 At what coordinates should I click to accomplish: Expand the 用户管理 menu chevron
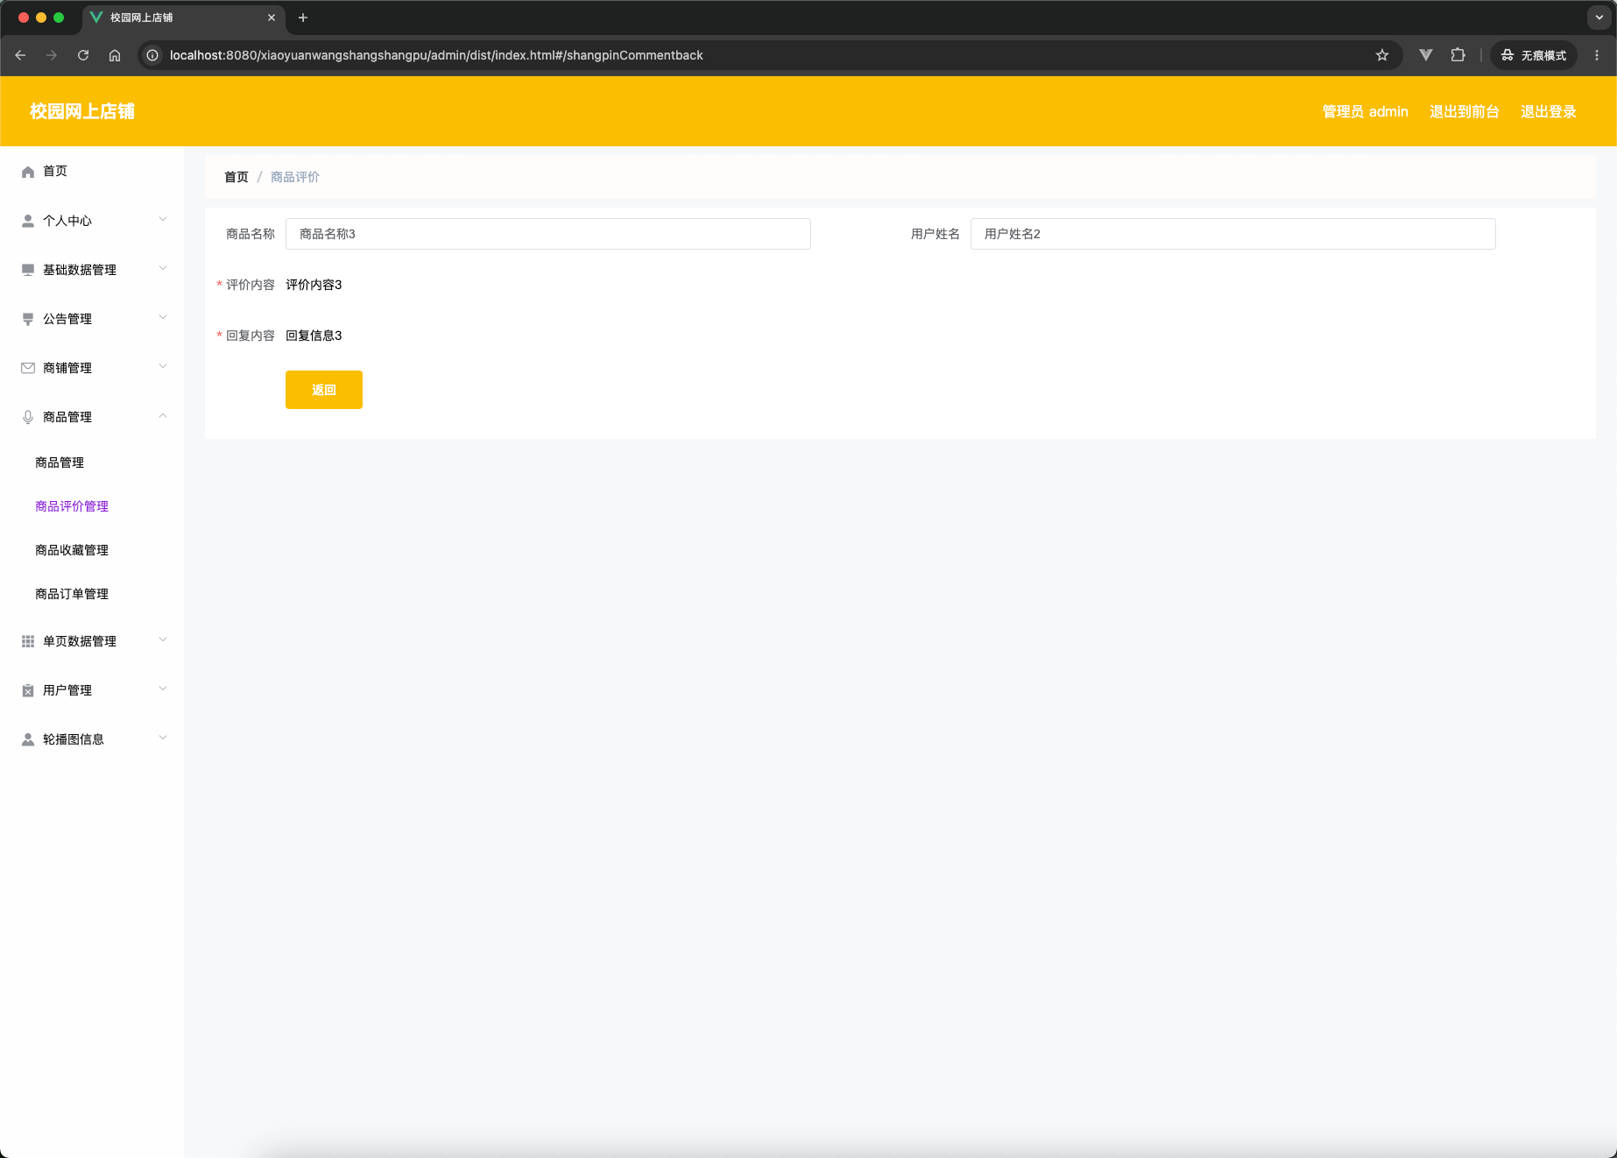point(163,688)
